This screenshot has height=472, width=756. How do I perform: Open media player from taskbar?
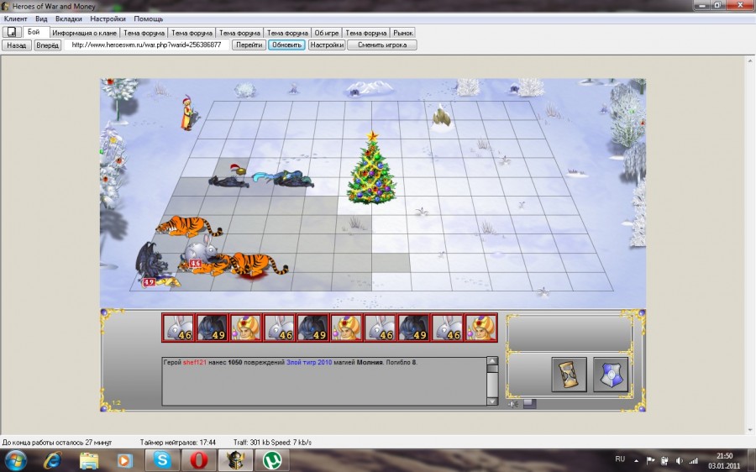point(125,461)
